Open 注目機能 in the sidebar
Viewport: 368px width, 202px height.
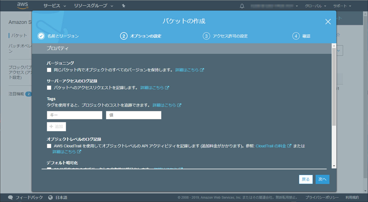[16, 94]
